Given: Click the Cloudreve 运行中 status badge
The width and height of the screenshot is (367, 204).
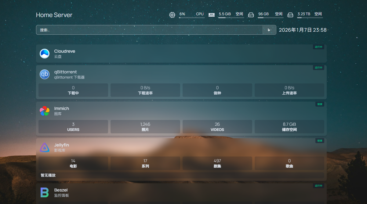Looking at the screenshot, I should (x=318, y=47).
